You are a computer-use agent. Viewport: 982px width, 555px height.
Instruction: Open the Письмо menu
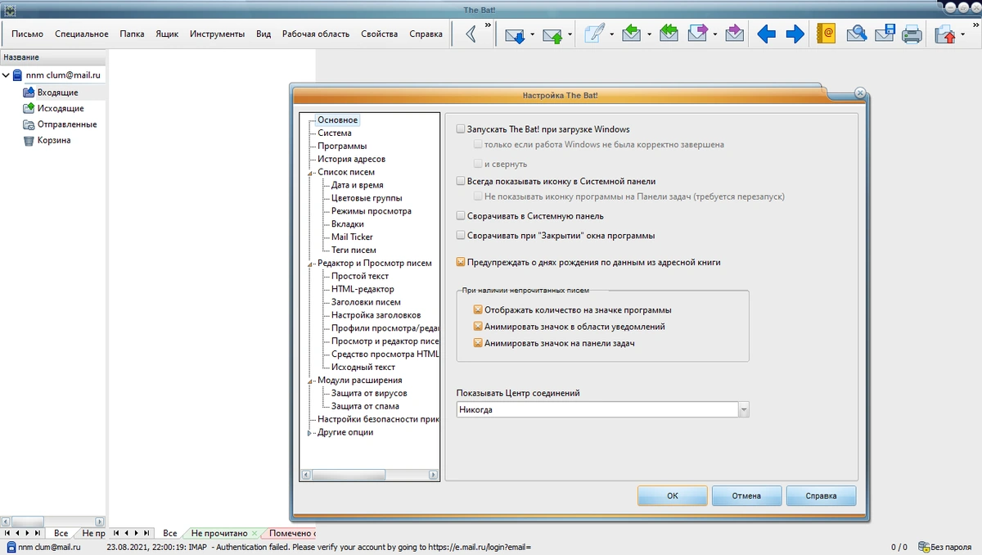(27, 34)
